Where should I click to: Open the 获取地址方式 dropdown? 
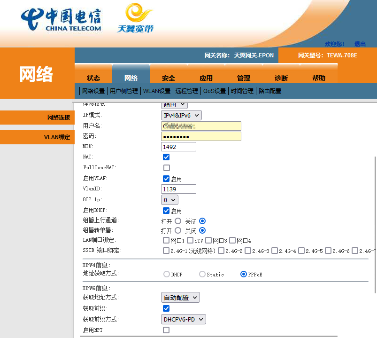(180, 298)
